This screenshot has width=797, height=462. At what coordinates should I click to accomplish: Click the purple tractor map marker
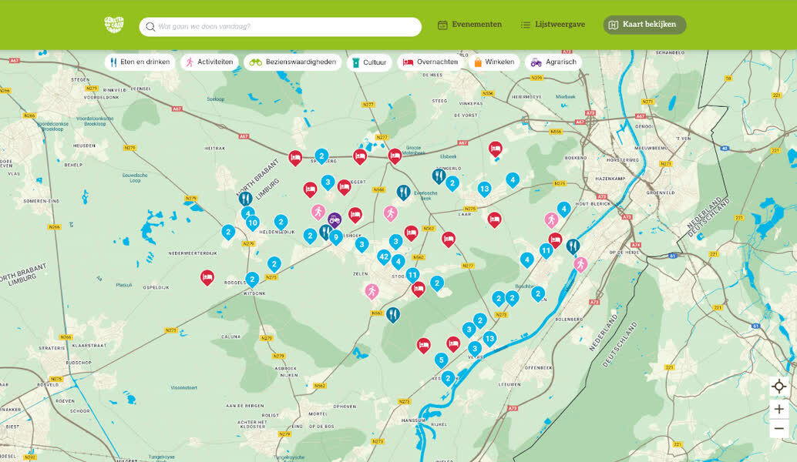[335, 219]
